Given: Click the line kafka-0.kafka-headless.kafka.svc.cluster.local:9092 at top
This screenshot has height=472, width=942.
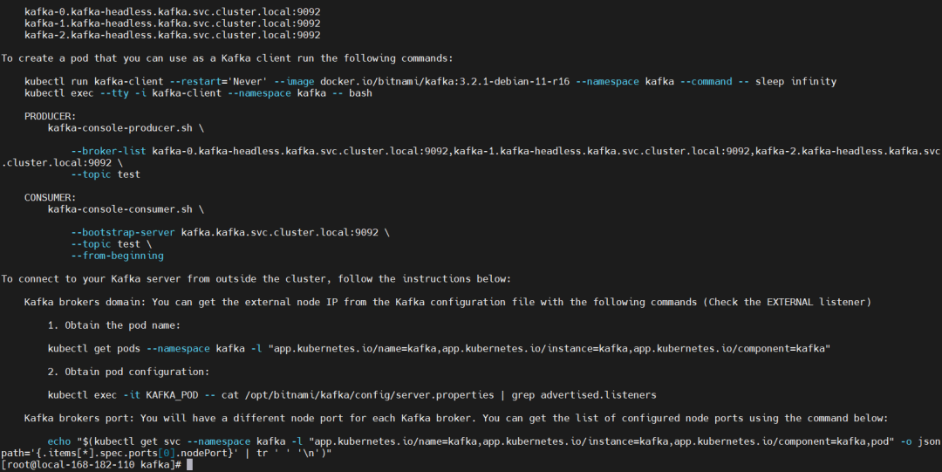Looking at the screenshot, I should 173,11.
